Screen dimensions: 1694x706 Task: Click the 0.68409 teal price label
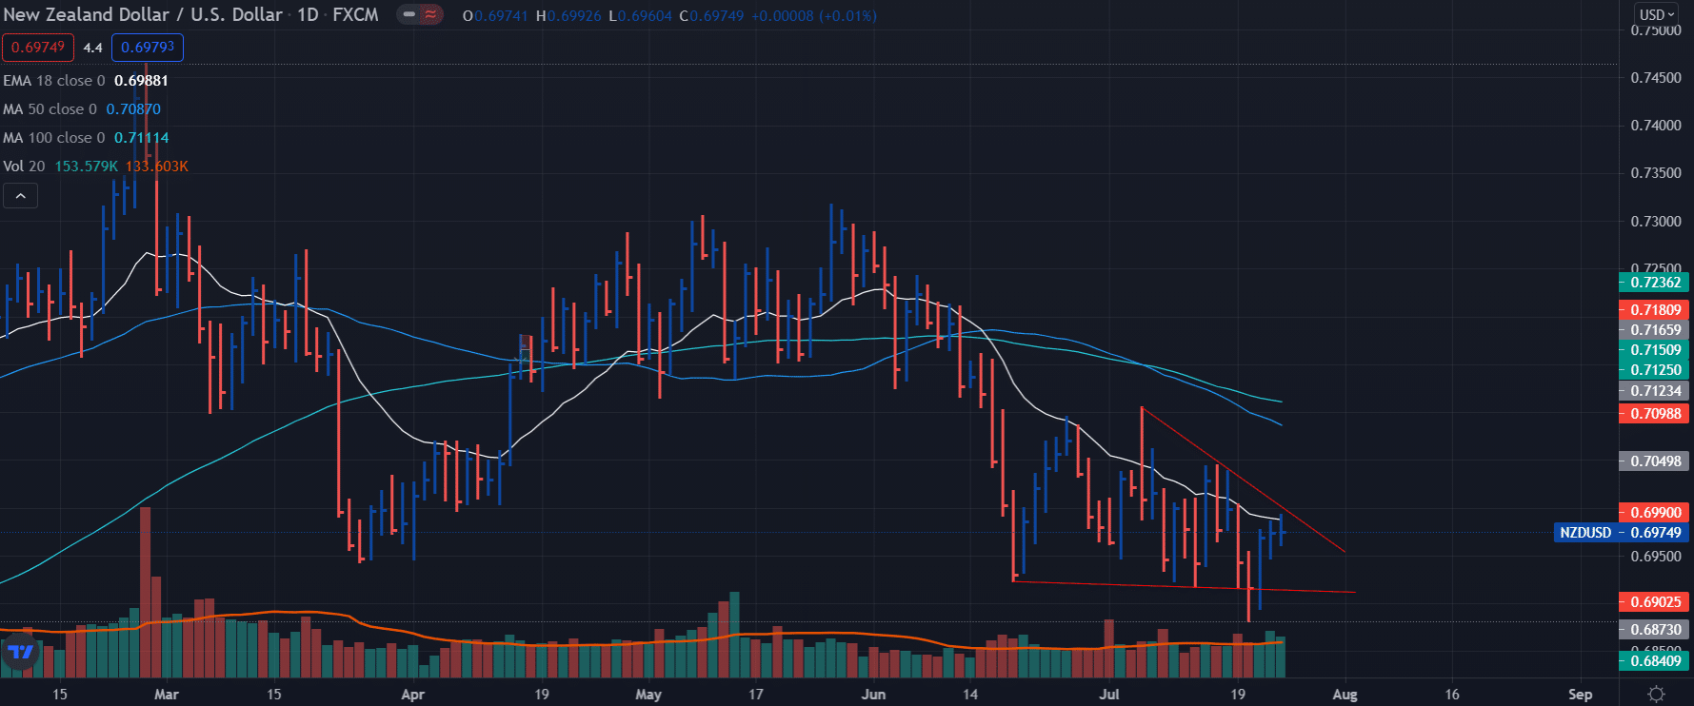tap(1655, 661)
